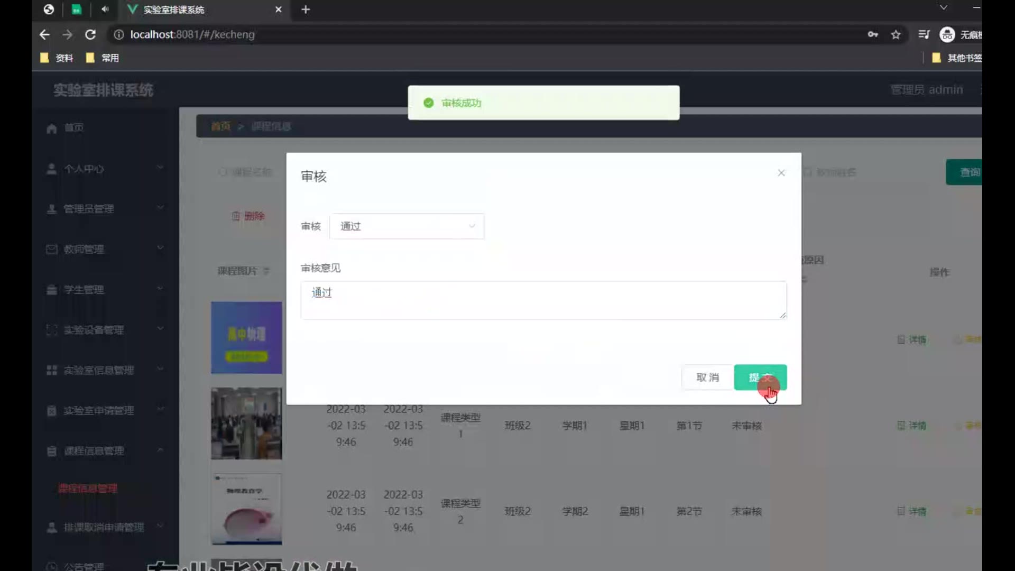The width and height of the screenshot is (1015, 571).
Task: Reload the page with refresh icon
Action: (90, 34)
